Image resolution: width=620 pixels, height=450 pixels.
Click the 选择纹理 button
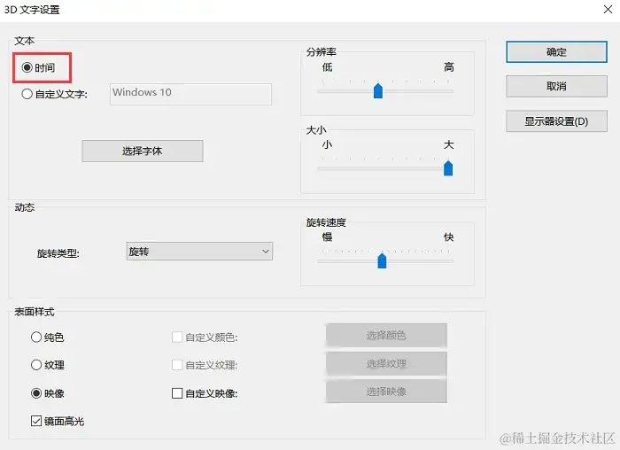[x=386, y=363]
